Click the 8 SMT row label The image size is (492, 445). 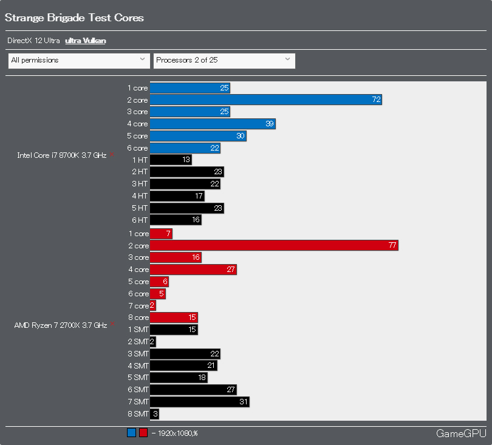[x=138, y=414]
